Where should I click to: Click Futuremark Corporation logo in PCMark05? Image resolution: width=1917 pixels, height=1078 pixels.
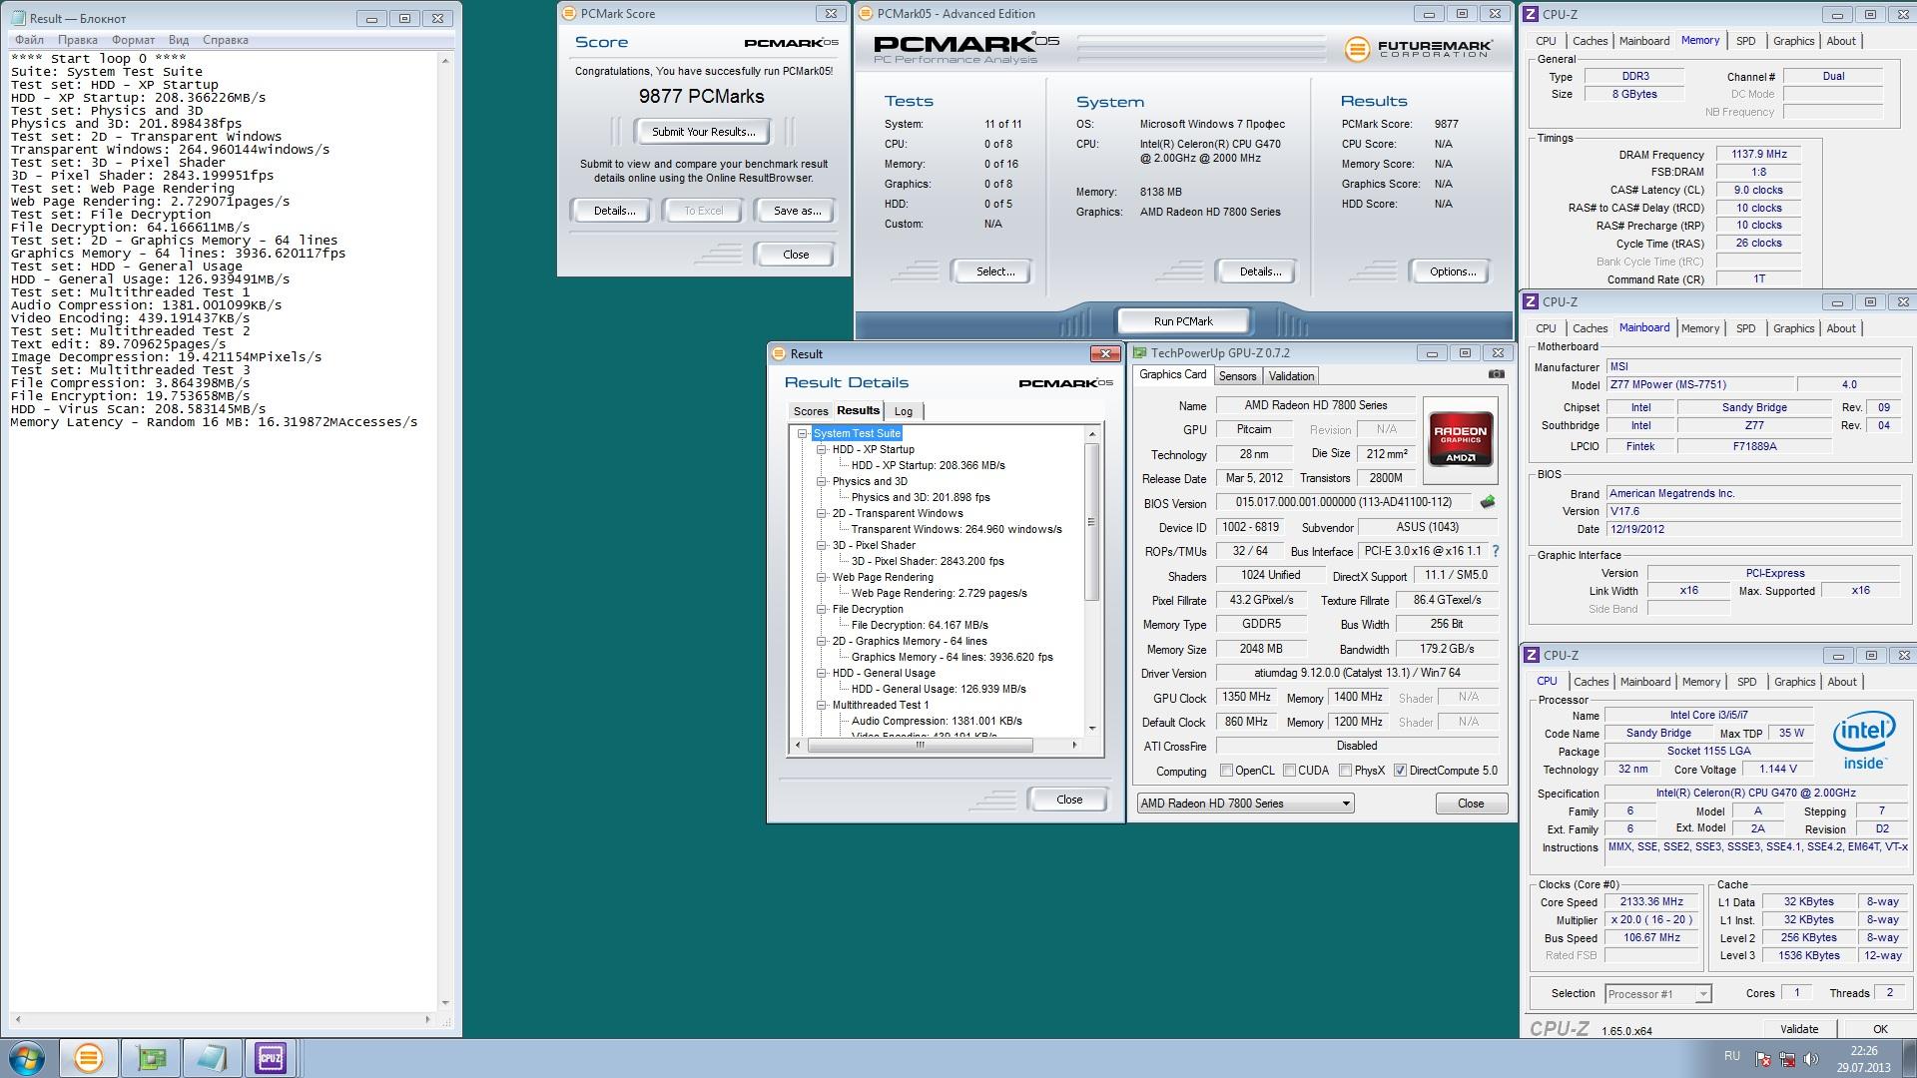click(1418, 48)
